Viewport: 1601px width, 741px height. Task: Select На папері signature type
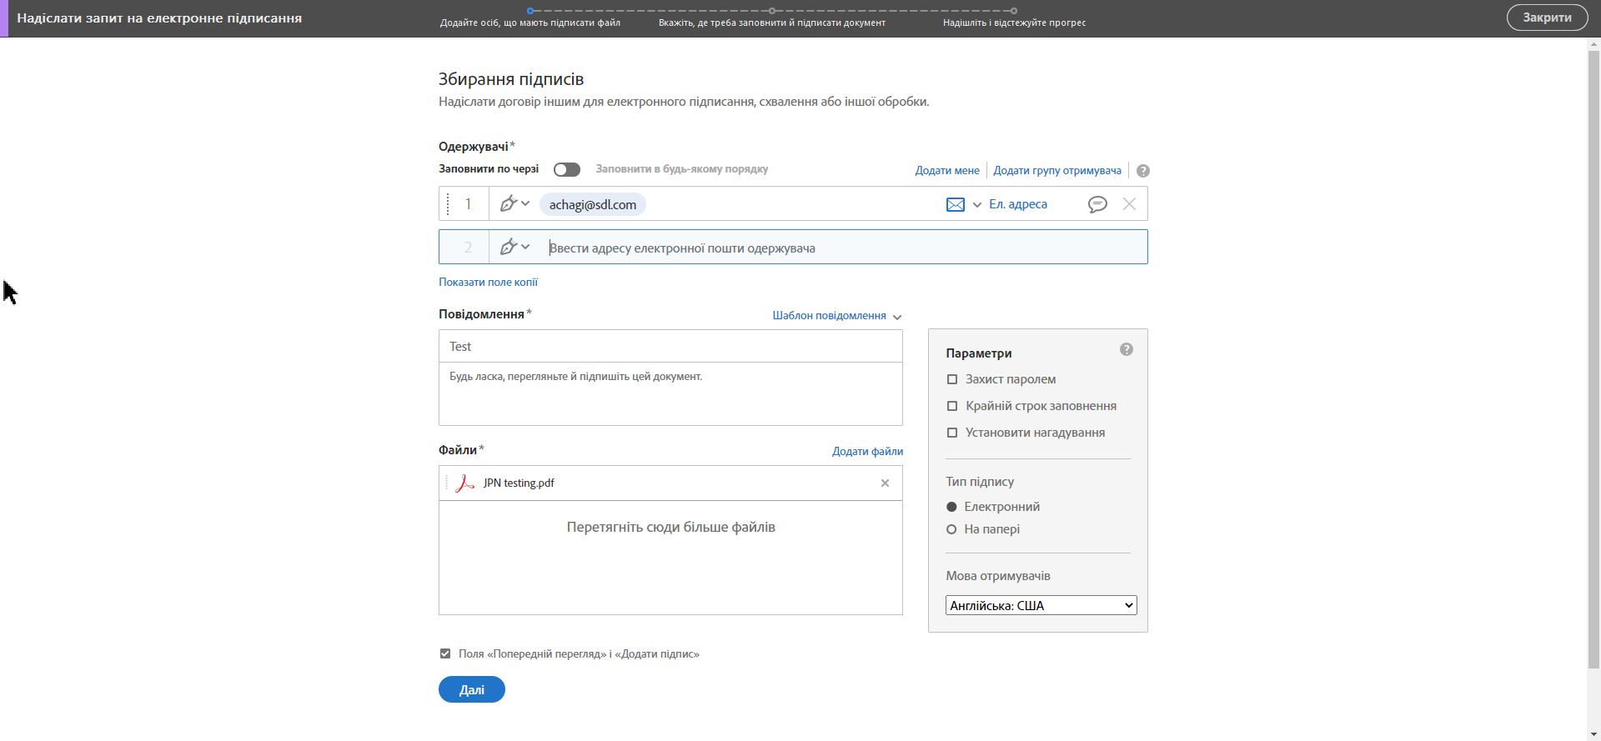(x=951, y=529)
